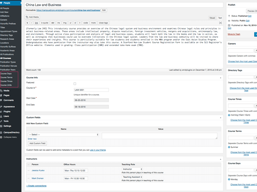
Task: Open Course Times in sidebar
Action: (x=6, y=82)
